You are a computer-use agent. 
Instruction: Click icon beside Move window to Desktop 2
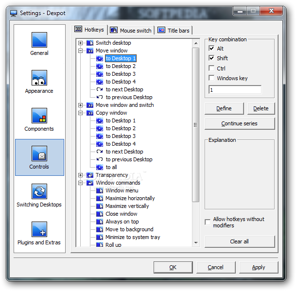[100, 66]
